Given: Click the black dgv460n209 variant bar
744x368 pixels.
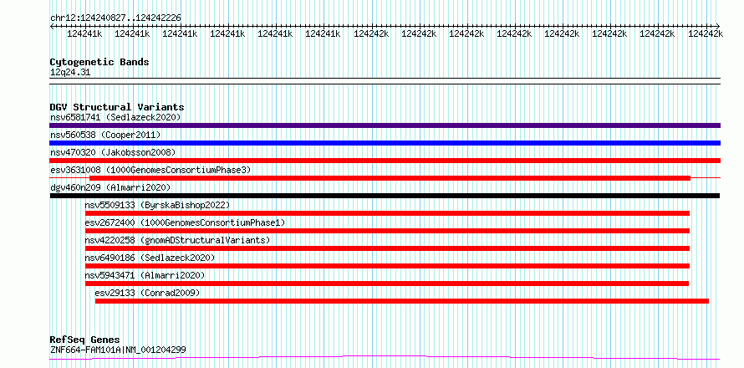Looking at the screenshot, I should (x=385, y=196).
